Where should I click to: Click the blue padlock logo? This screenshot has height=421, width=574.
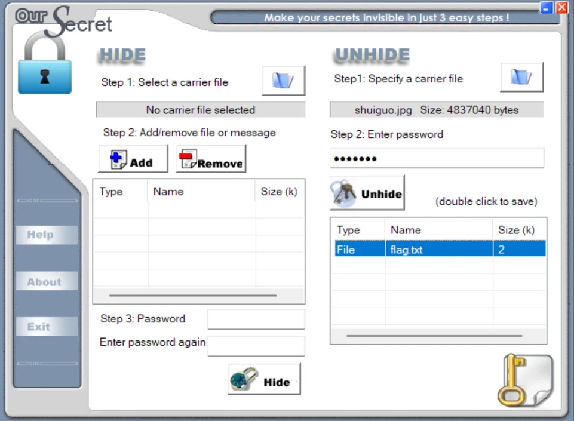(x=45, y=63)
